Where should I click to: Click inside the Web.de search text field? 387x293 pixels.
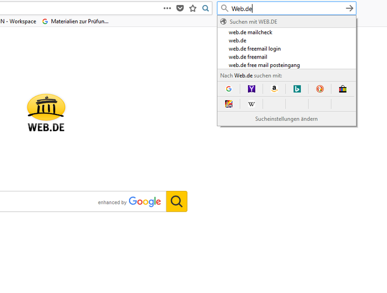click(287, 8)
